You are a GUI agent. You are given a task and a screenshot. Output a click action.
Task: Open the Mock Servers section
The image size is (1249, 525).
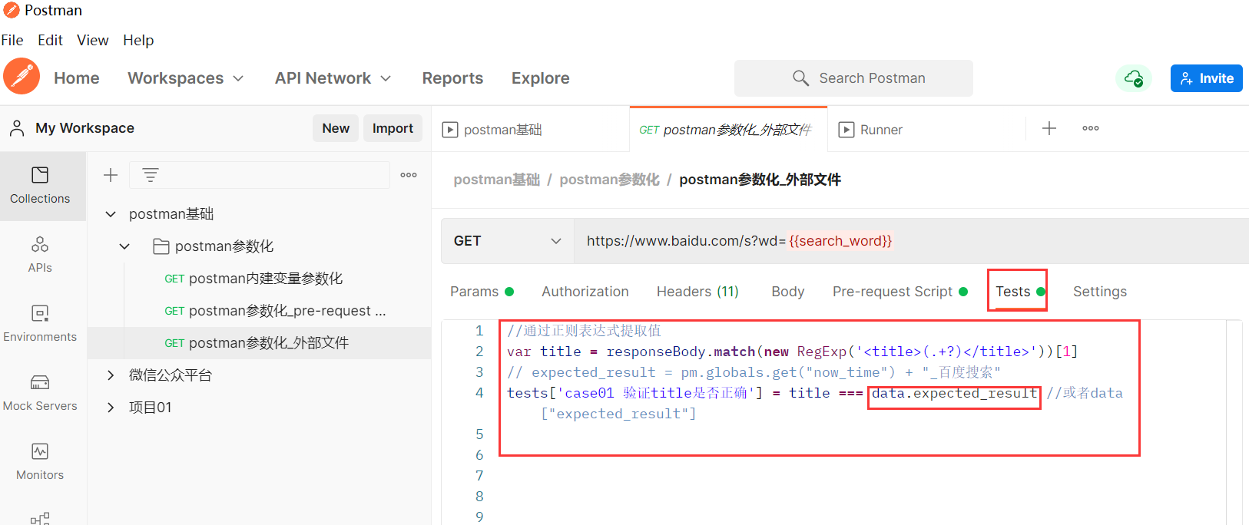tap(40, 392)
